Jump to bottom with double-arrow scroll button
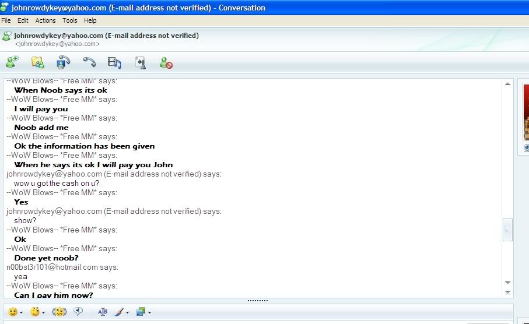 [x=507, y=293]
